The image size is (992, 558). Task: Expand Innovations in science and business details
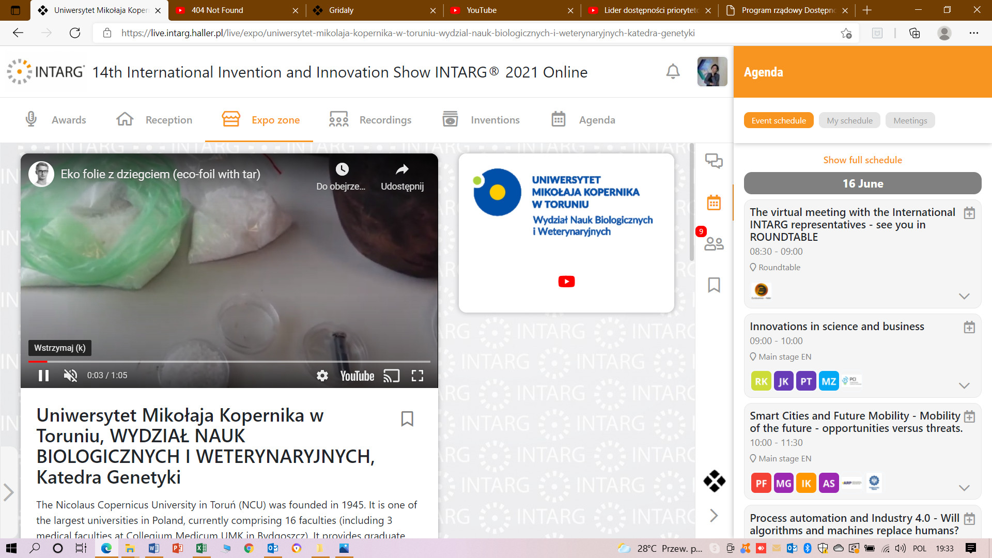pos(964,385)
